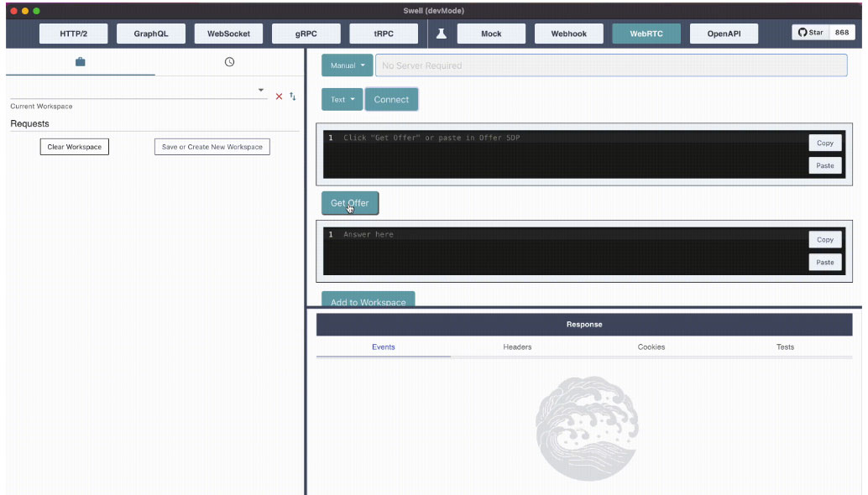This screenshot has height=495, width=868.
Task: Open the briefcase workspace tab
Action: coord(81,62)
